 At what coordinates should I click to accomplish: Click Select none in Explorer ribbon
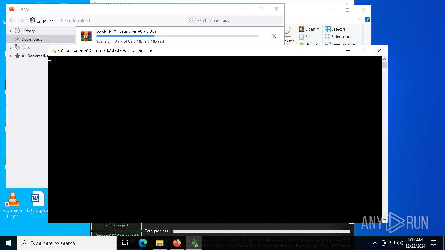tap(339, 37)
